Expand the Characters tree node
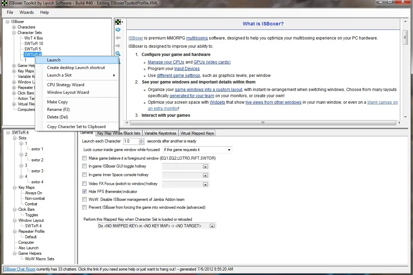The height and width of the screenshot is (275, 413). [x=14, y=27]
